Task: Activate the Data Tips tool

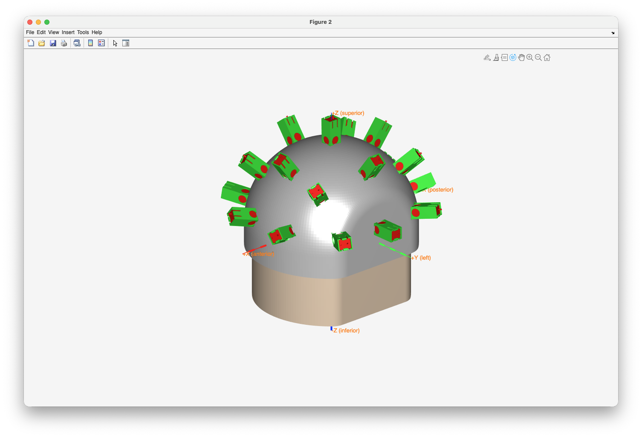Action: [x=504, y=57]
